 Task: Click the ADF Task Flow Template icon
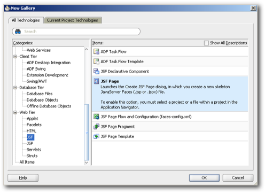coord(96,61)
